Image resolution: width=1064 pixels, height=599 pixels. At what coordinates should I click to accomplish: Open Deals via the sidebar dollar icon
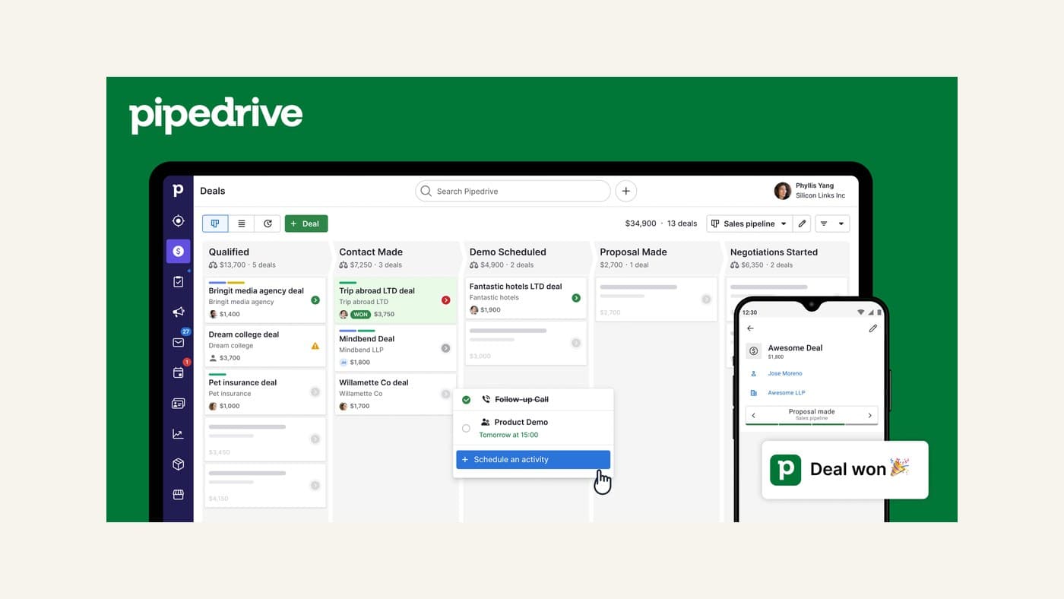tap(178, 251)
